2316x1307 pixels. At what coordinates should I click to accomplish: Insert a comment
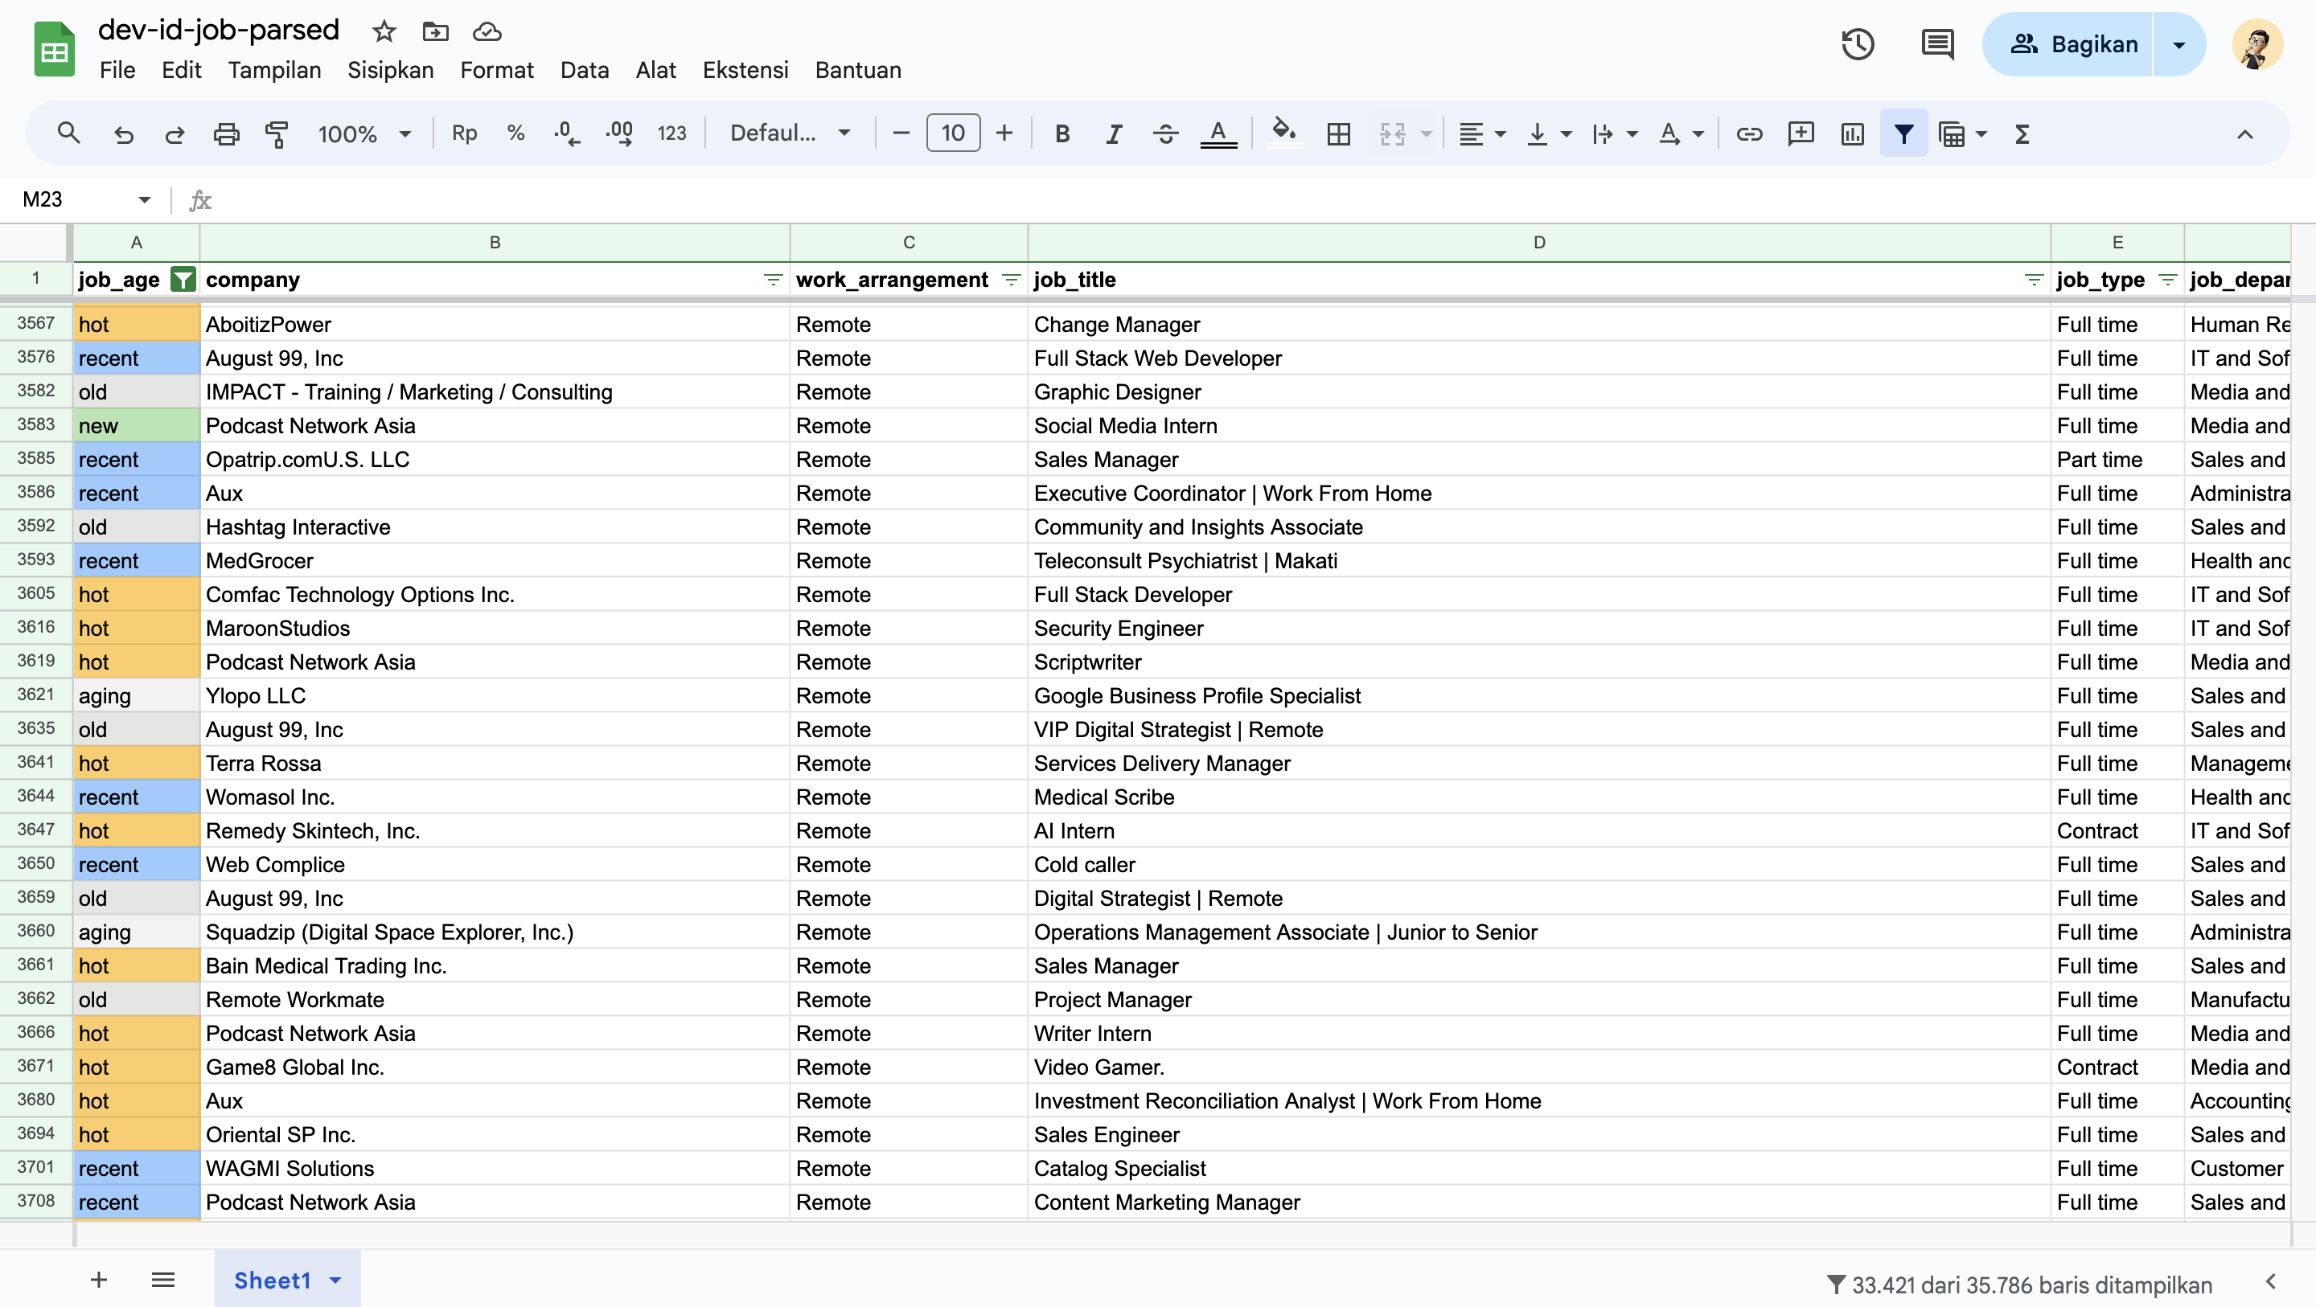pos(1800,134)
